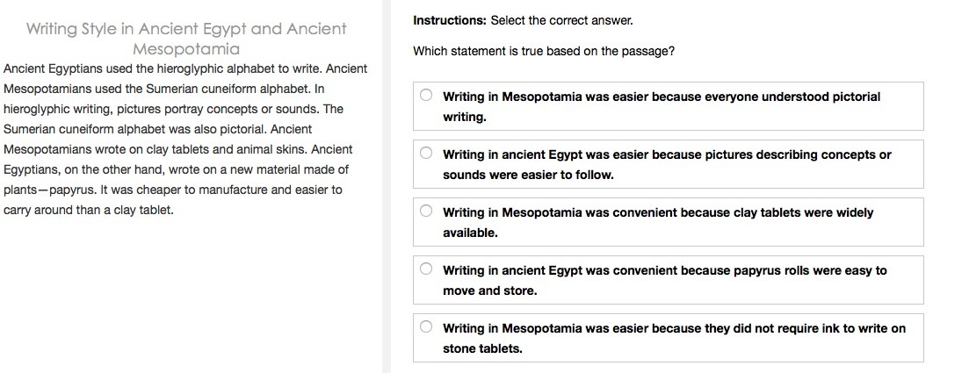
Task: Click answer text ending 'sounds were easier to follow.'
Action: pos(667,165)
